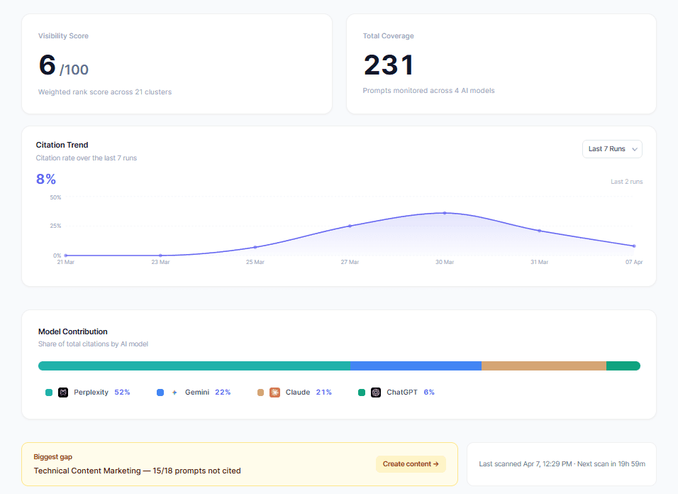Image resolution: width=678 pixels, height=494 pixels.
Task: Click the arrow on Create content
Action: coord(436,463)
